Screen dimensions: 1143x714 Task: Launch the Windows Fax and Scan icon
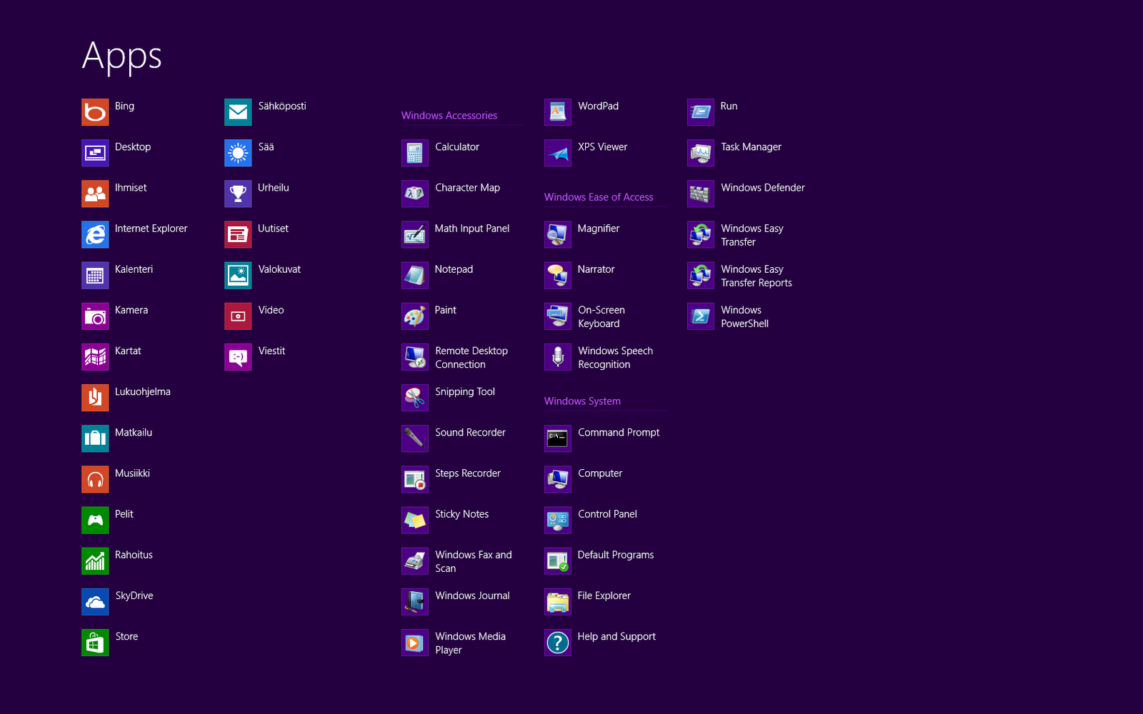[415, 560]
